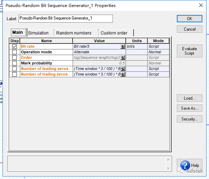Click the description box scroll down arrow
Viewport: 209px width, 179px height.
pyautogui.click(x=168, y=168)
